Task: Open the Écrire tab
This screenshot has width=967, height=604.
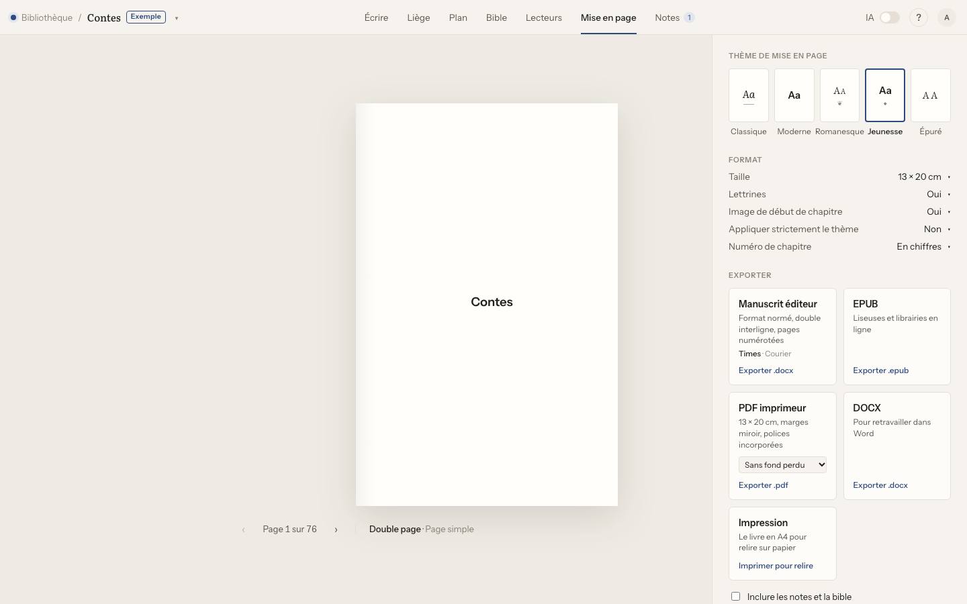Action: click(376, 17)
